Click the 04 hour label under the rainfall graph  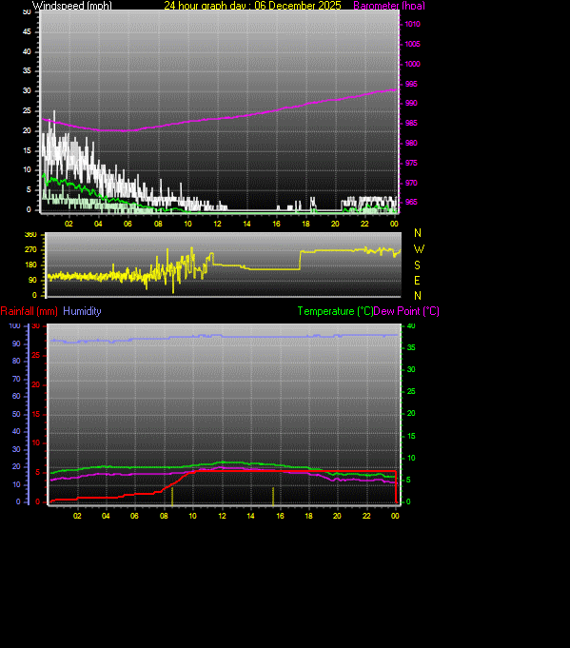click(106, 516)
